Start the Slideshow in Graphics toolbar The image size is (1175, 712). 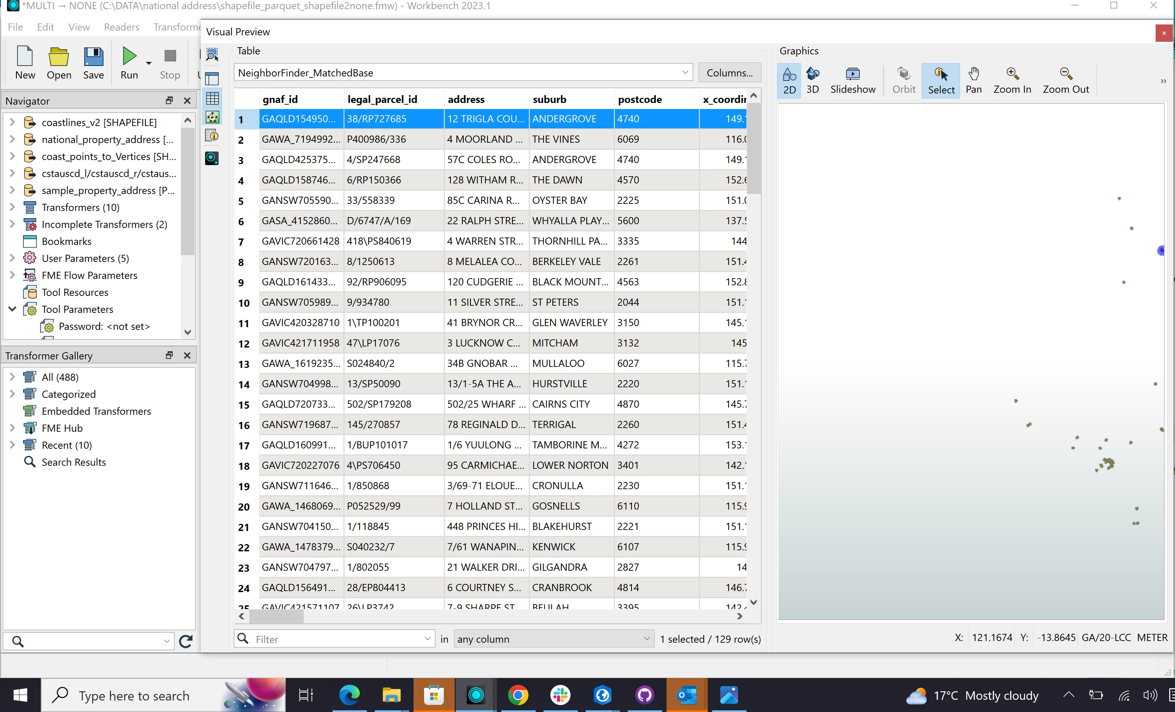coord(852,80)
